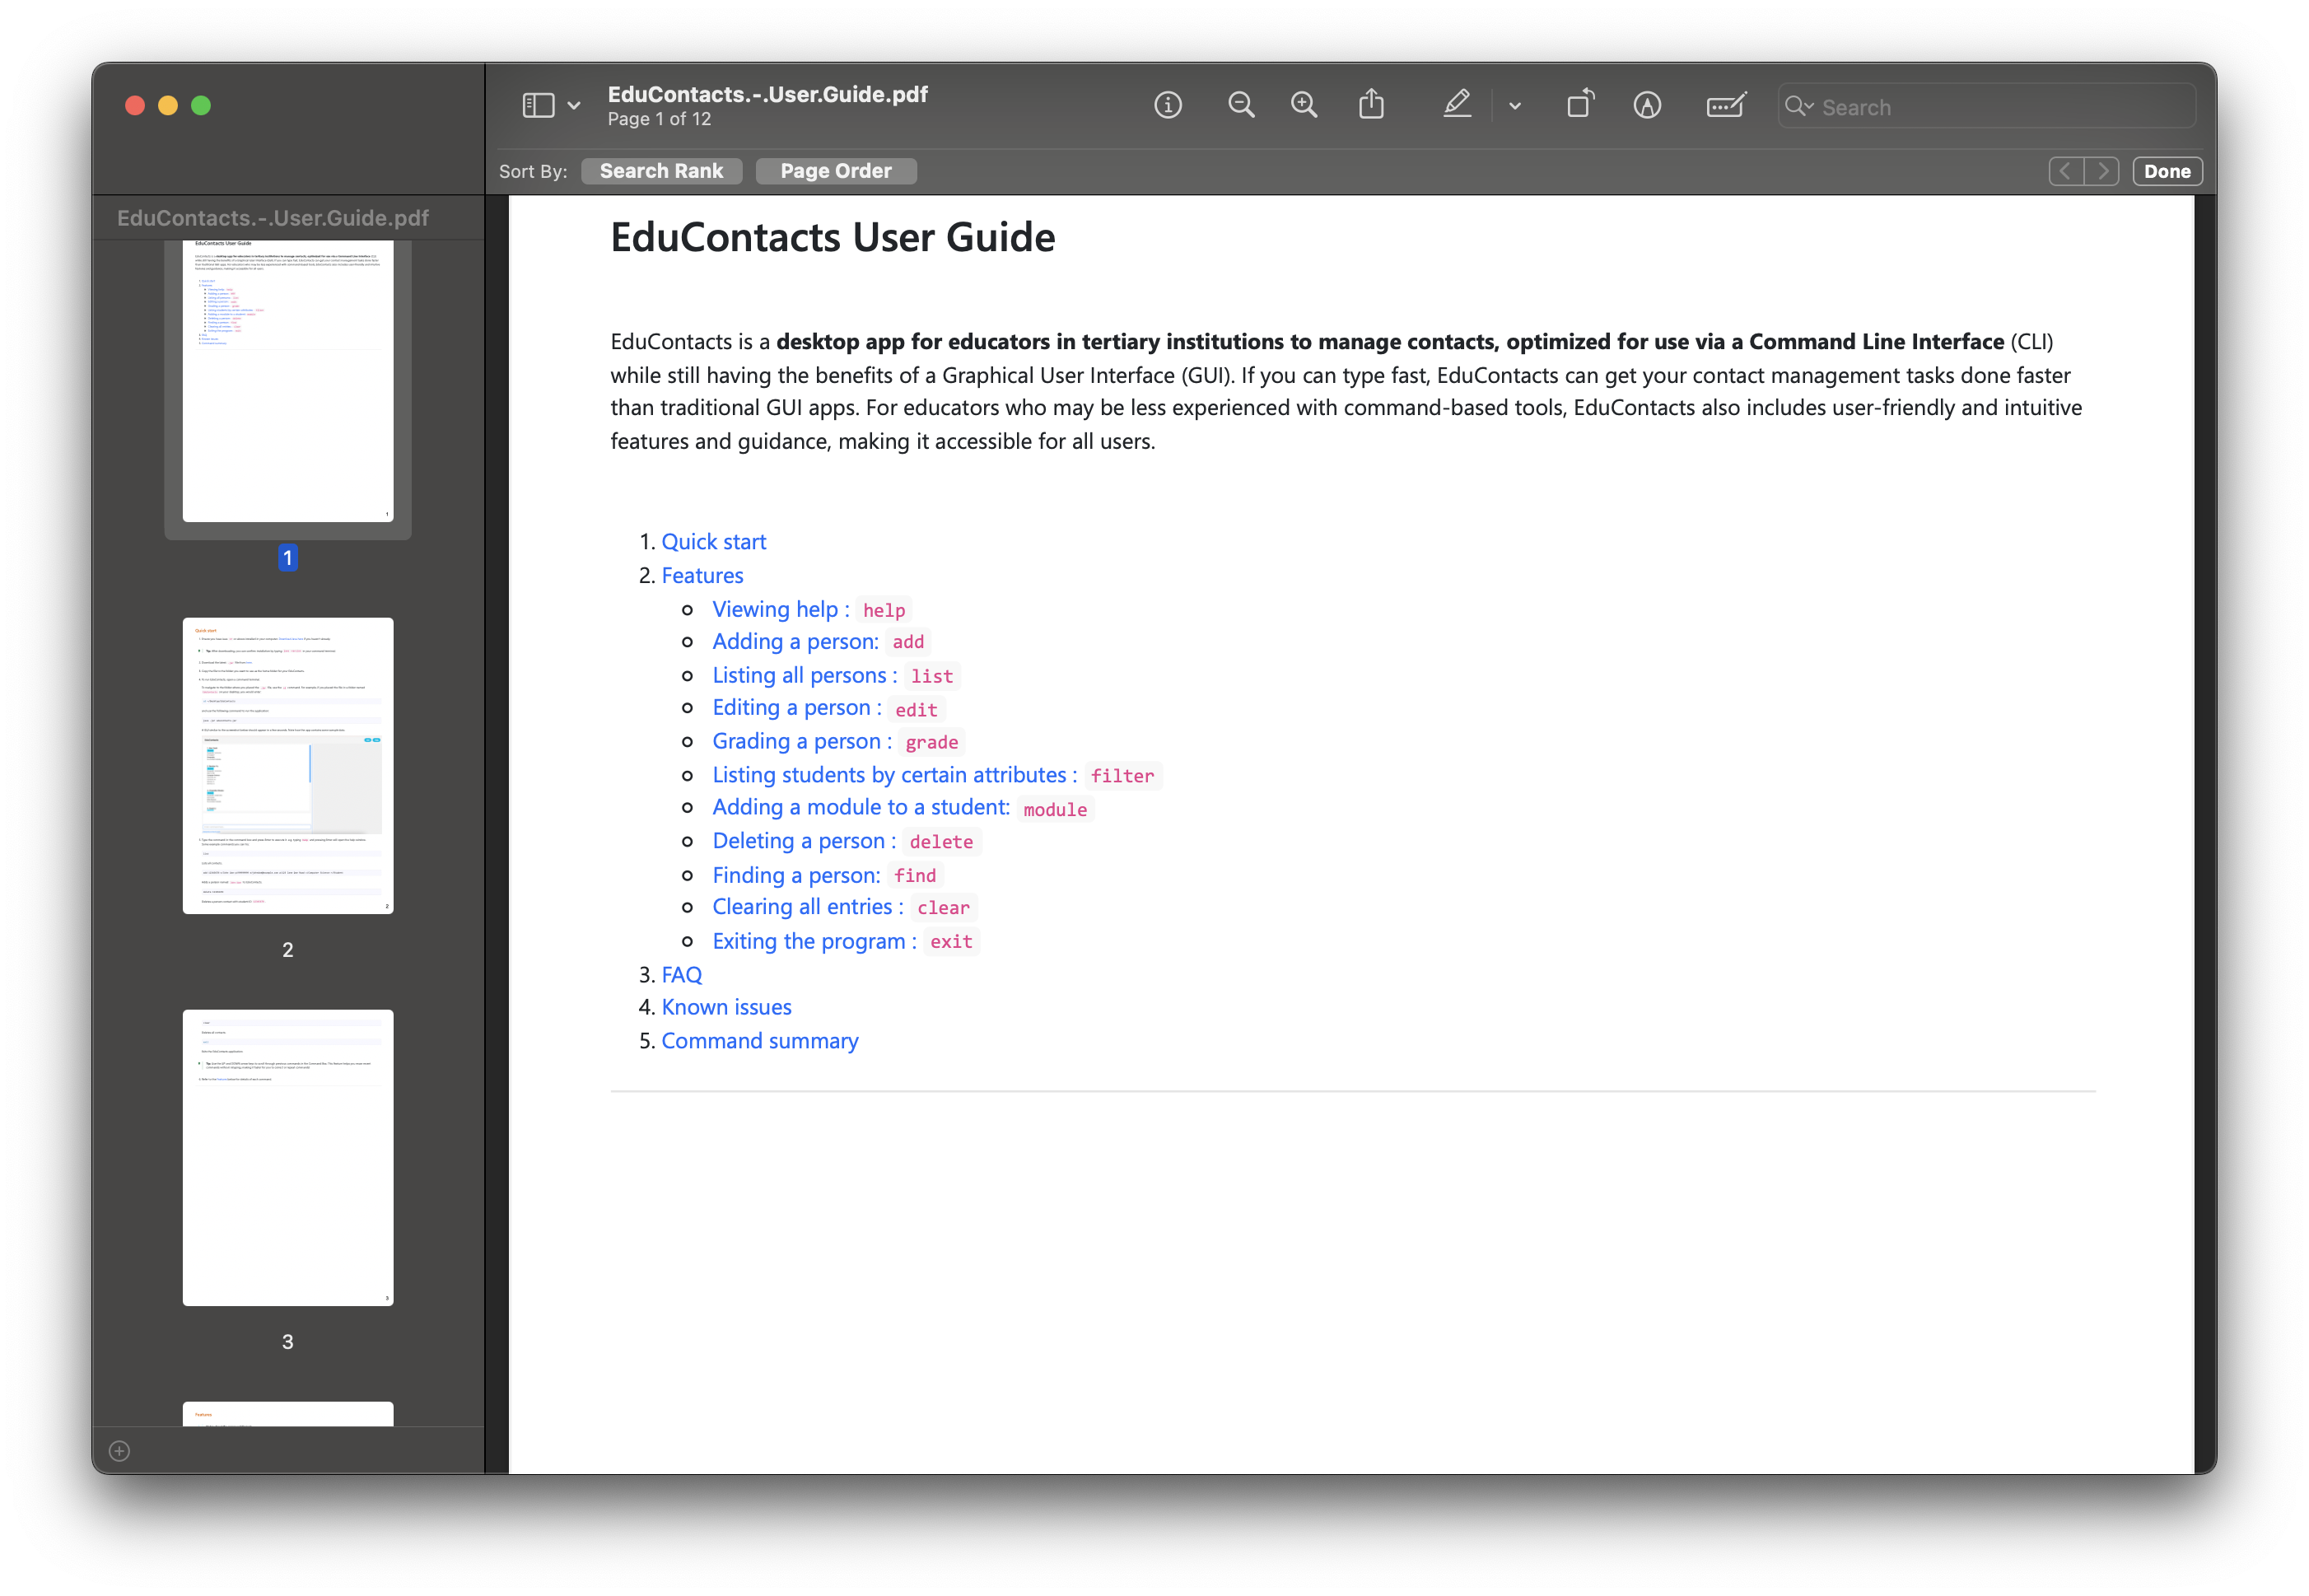This screenshot has height=1596, width=2309.
Task: Open Quick start link
Action: pos(714,542)
